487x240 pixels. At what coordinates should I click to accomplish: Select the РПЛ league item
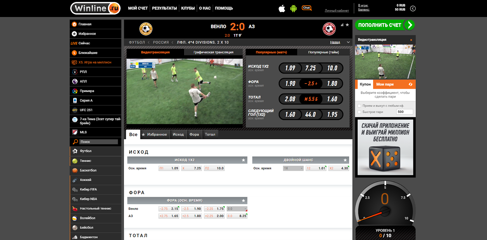pyautogui.click(x=96, y=72)
